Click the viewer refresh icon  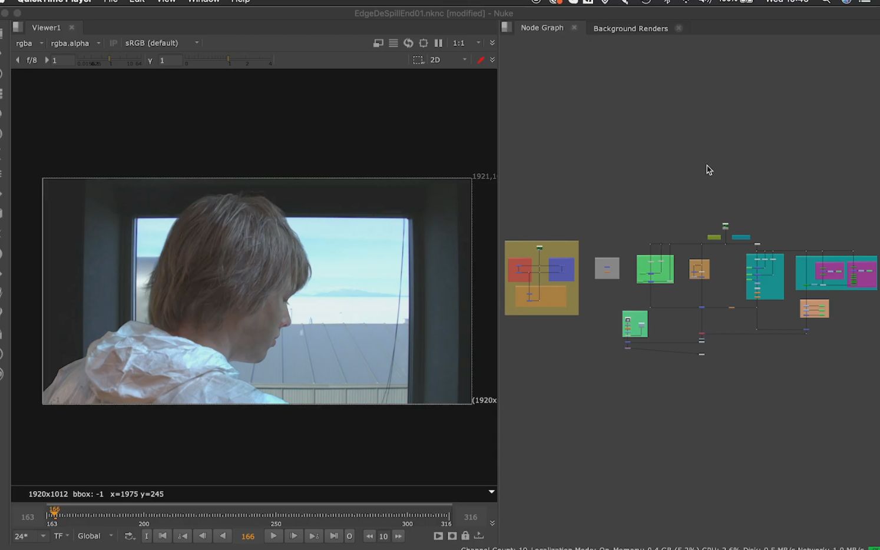408,43
